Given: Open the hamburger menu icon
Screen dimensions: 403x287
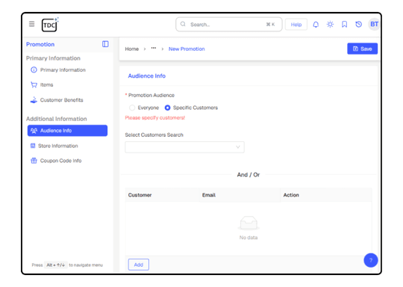Looking at the screenshot, I should (x=31, y=24).
